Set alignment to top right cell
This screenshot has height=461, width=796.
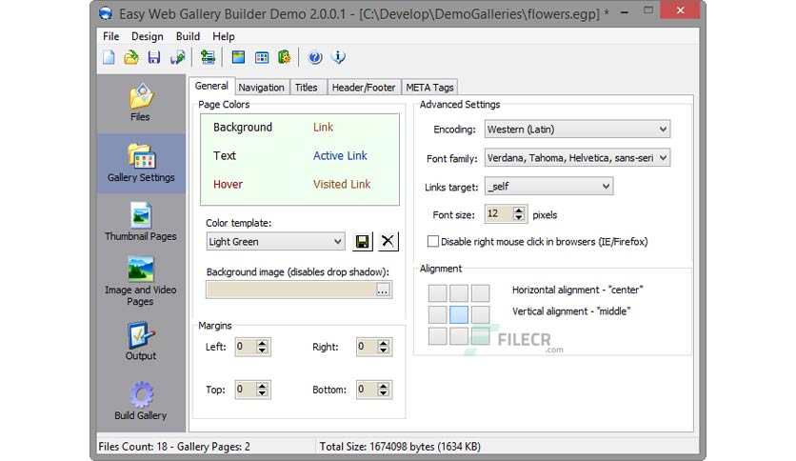click(480, 293)
